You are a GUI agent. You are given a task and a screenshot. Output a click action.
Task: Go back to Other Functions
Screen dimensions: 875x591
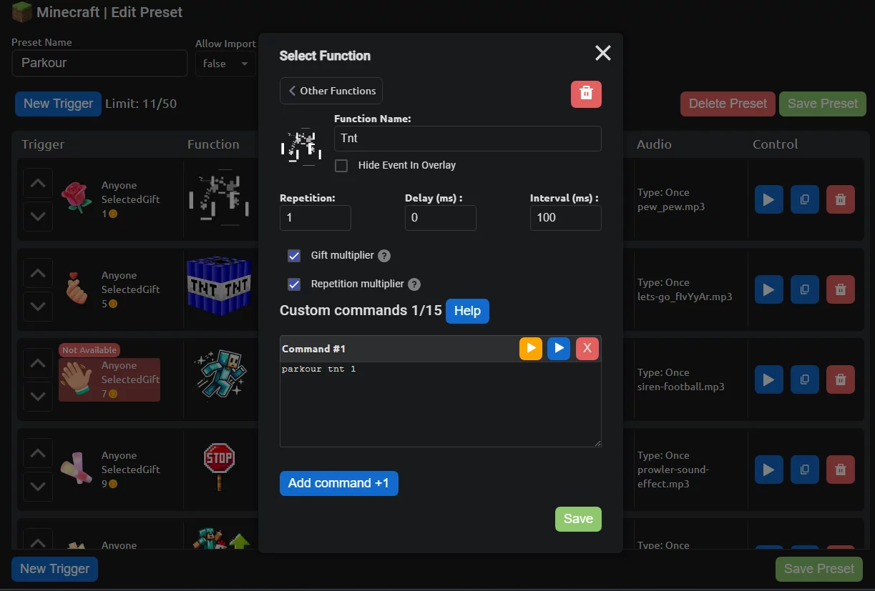coord(331,91)
